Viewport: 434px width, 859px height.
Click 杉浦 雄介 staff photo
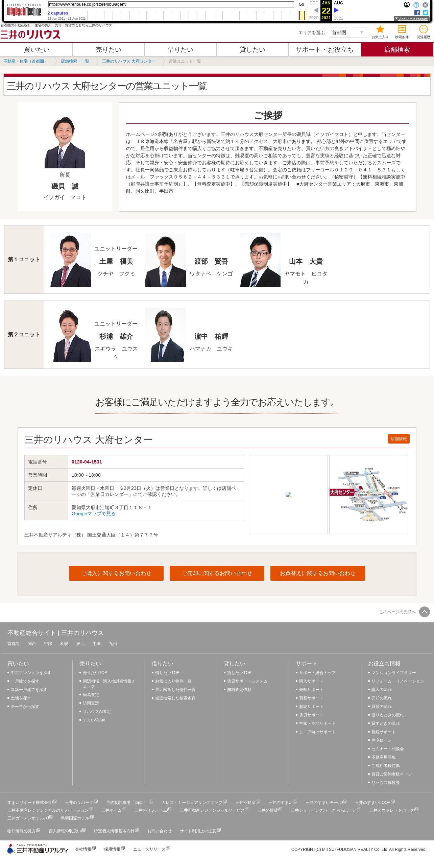(71, 335)
